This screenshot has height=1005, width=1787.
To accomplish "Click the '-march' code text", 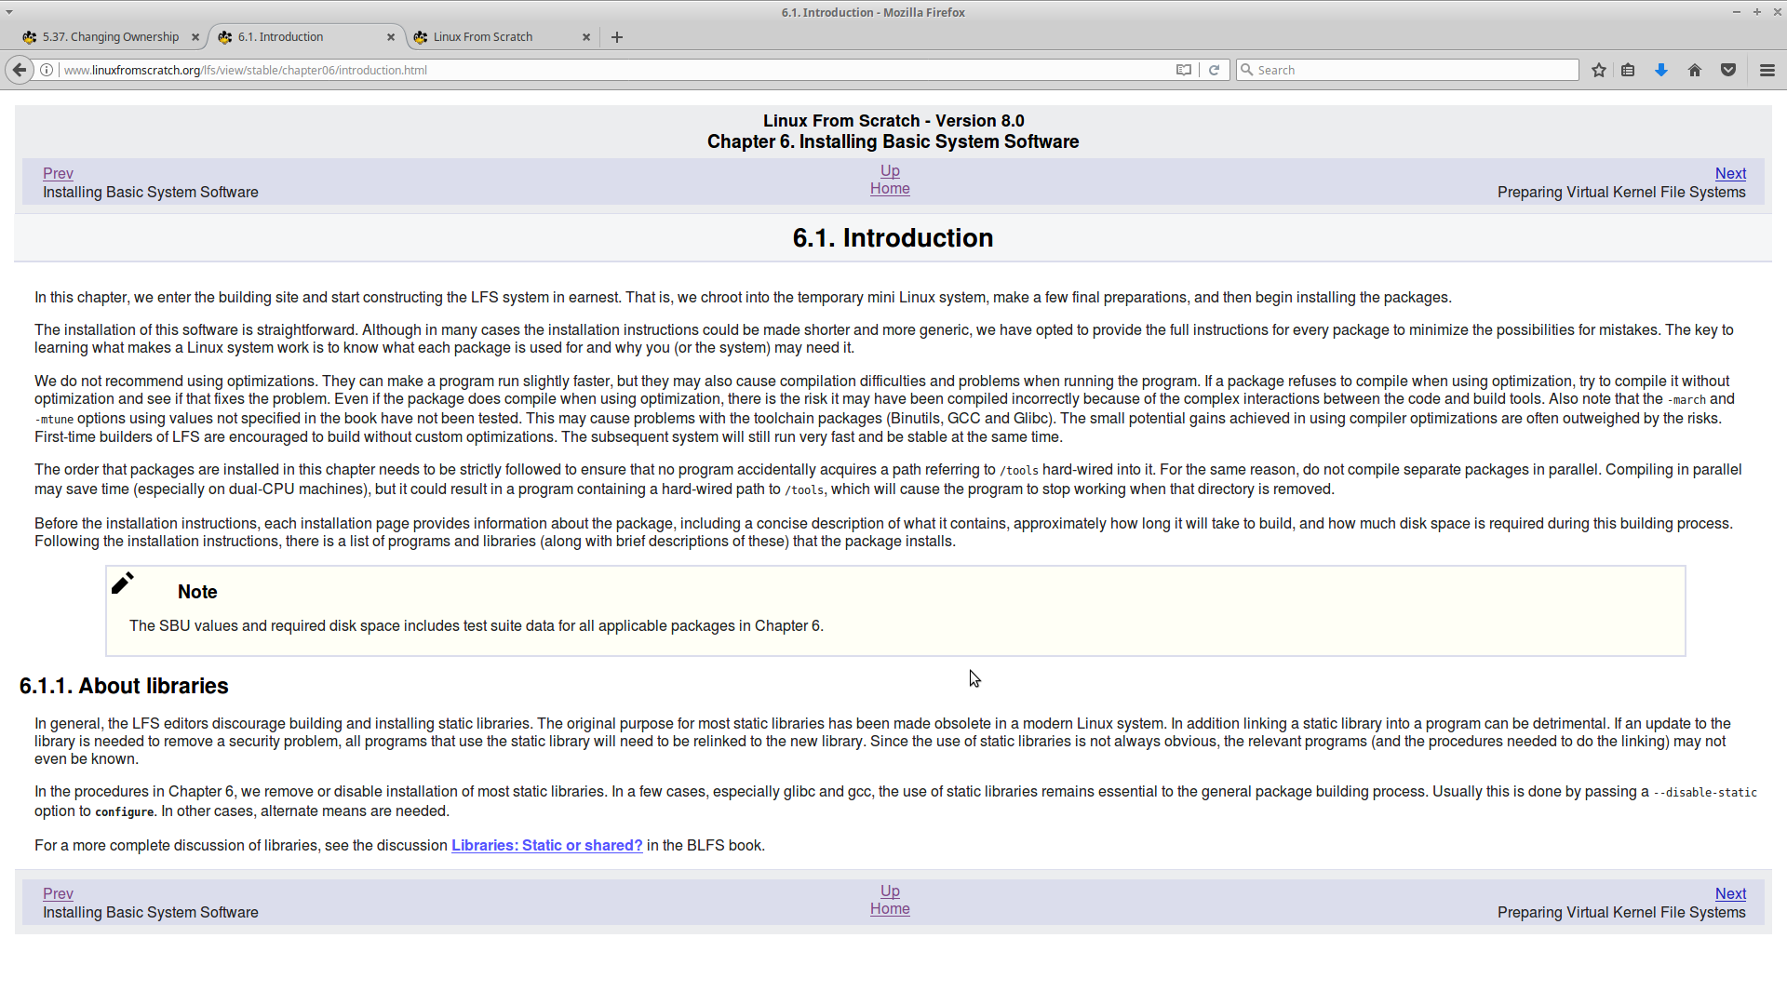I will (x=1686, y=400).
